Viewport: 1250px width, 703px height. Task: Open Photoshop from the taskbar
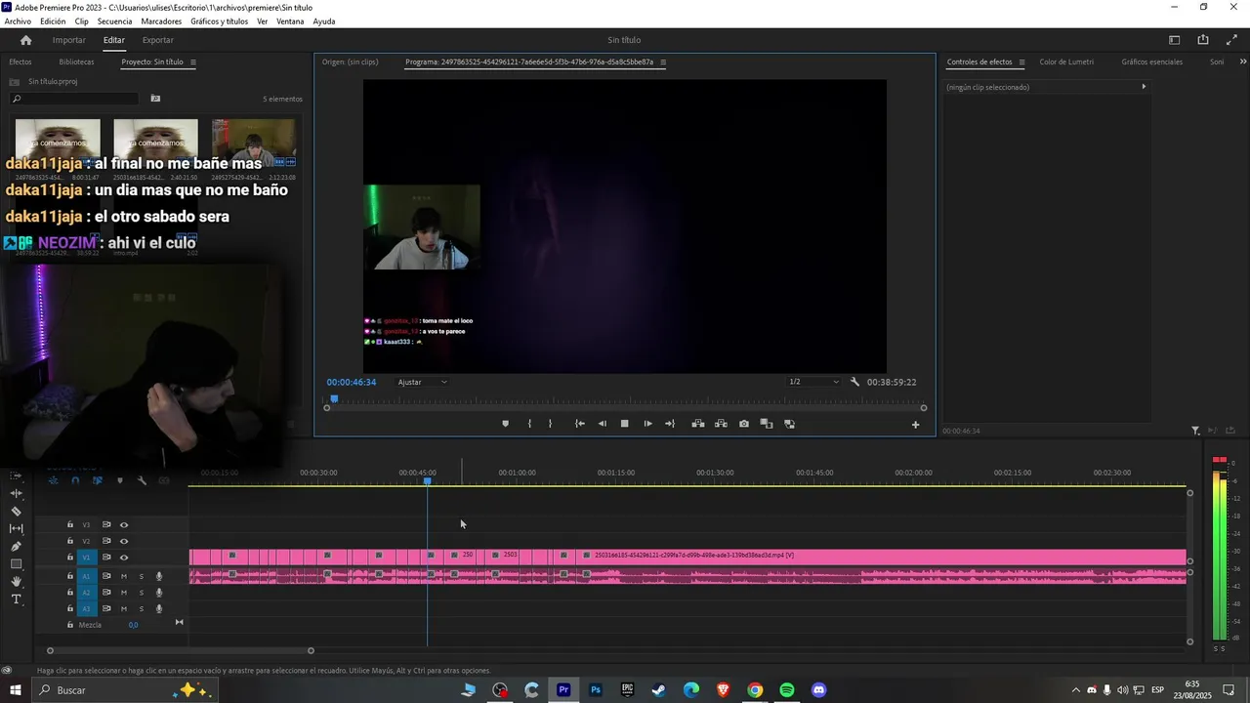[595, 690]
